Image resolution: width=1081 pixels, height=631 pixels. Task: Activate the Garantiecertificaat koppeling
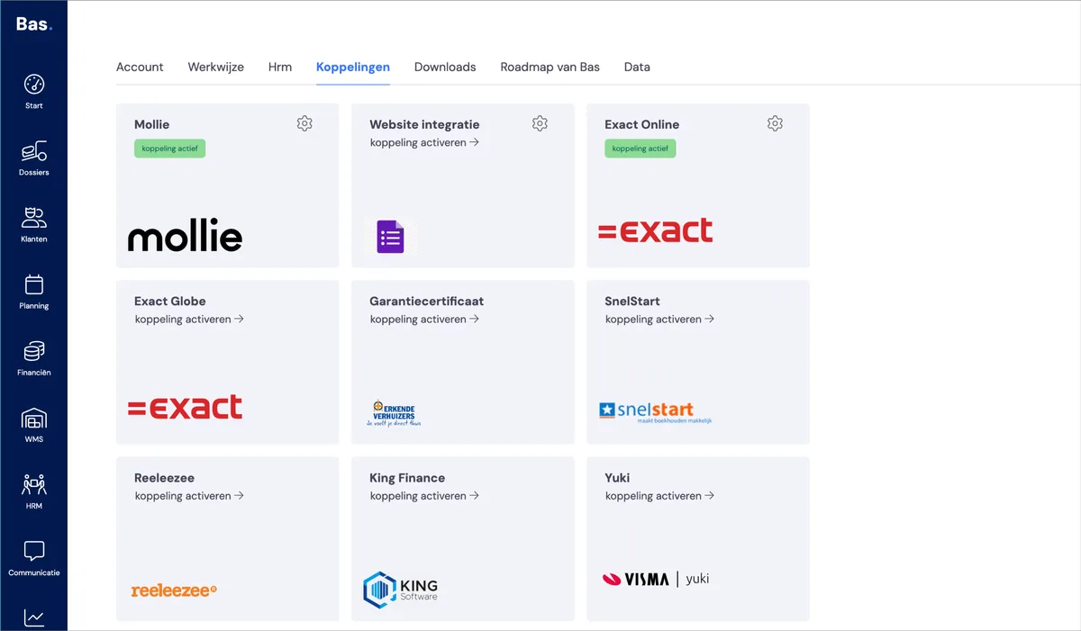(x=424, y=319)
